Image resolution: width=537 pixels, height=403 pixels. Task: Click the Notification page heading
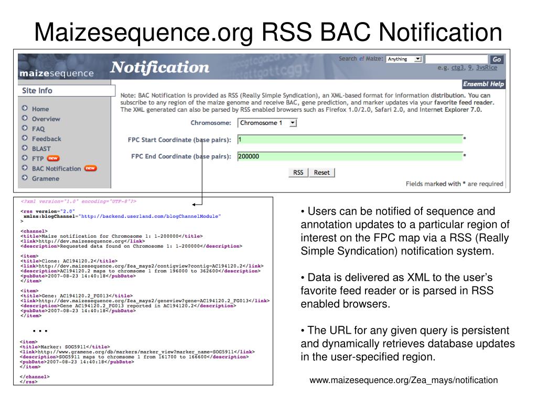[160, 68]
